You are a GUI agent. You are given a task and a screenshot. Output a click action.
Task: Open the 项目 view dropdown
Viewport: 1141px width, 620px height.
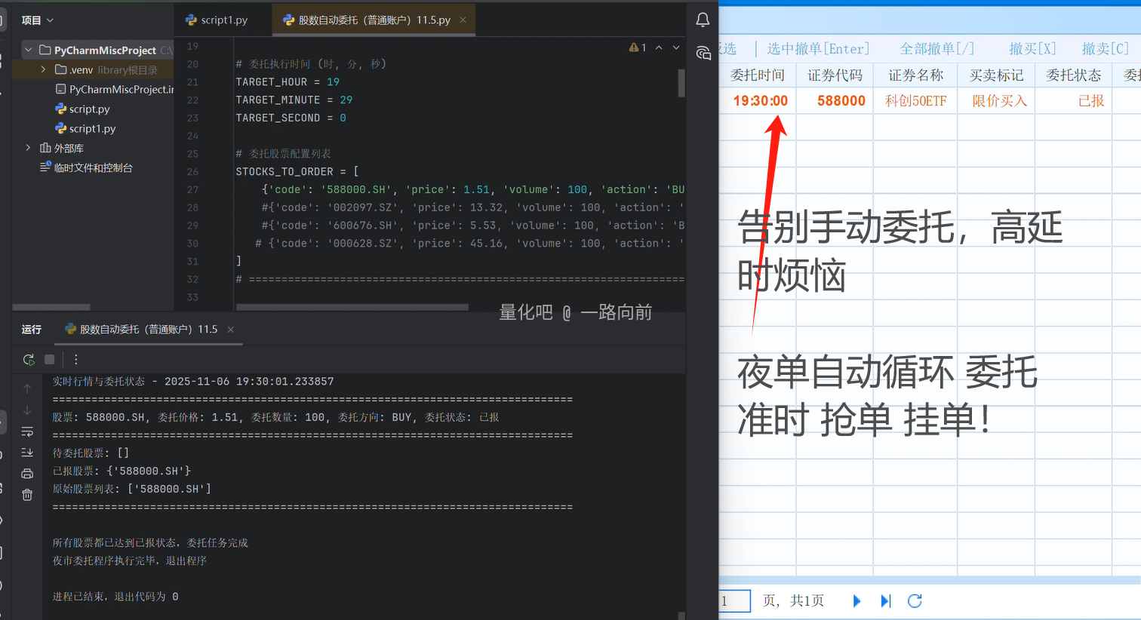(x=38, y=20)
